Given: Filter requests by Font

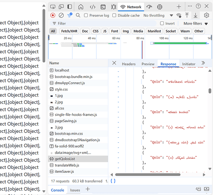Looking at the screenshot, I should tap(115, 31).
